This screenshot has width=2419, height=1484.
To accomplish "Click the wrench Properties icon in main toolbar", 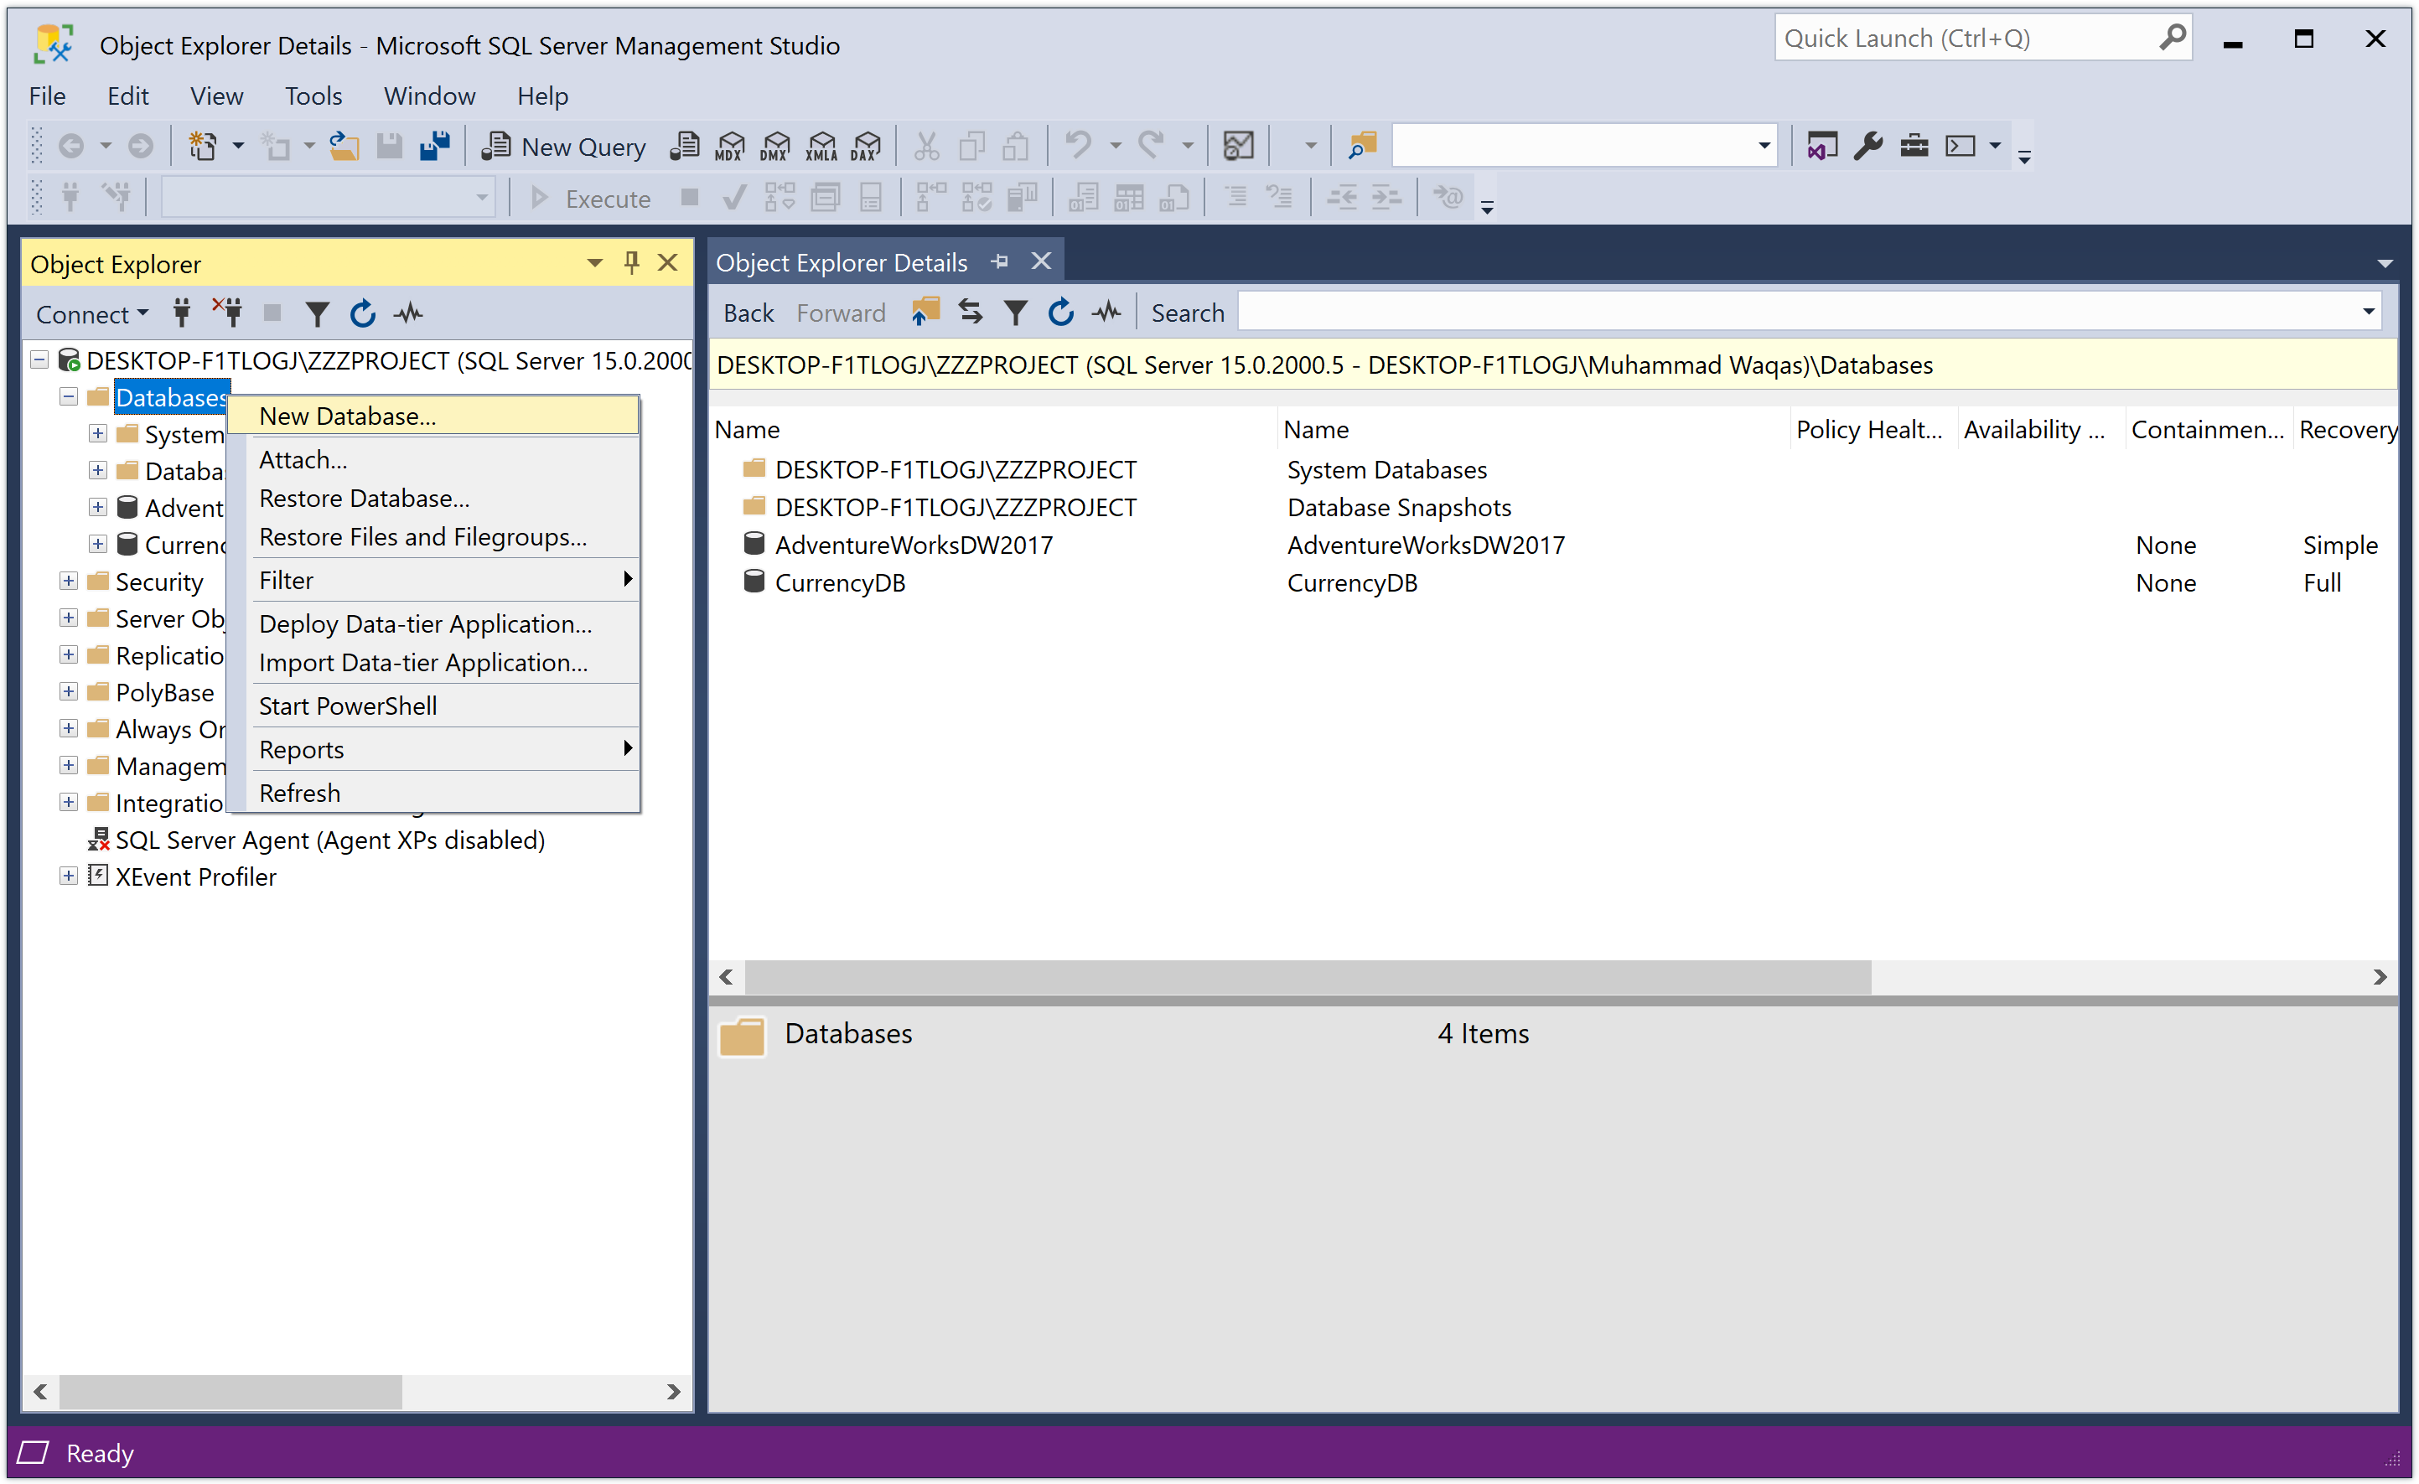I will point(1867,147).
